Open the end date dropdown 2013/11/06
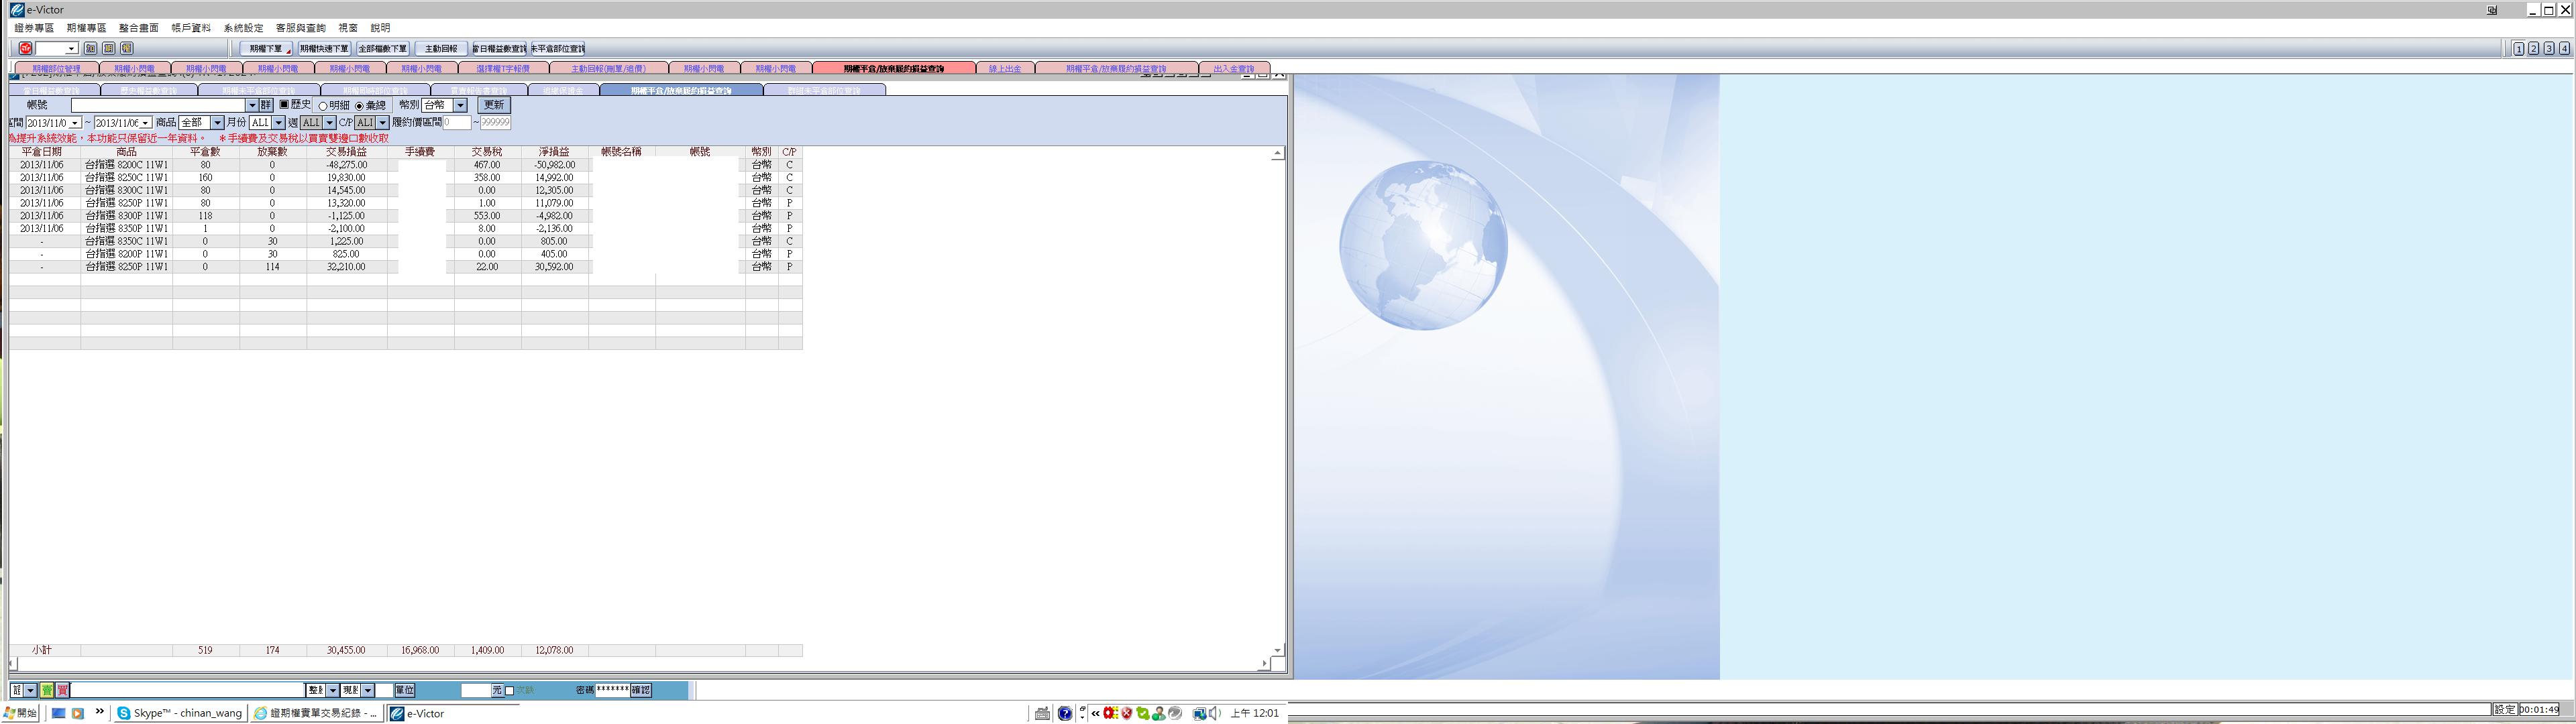This screenshot has height=724, width=2576. tap(146, 123)
